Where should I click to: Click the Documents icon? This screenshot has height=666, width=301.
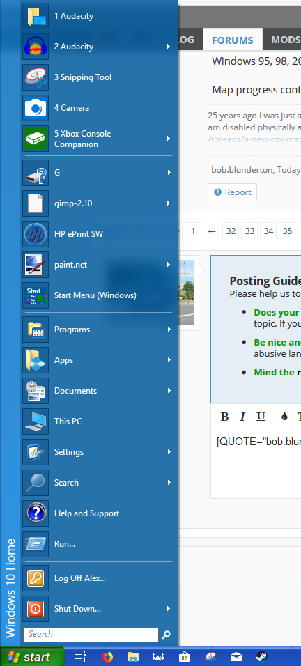[x=36, y=391]
